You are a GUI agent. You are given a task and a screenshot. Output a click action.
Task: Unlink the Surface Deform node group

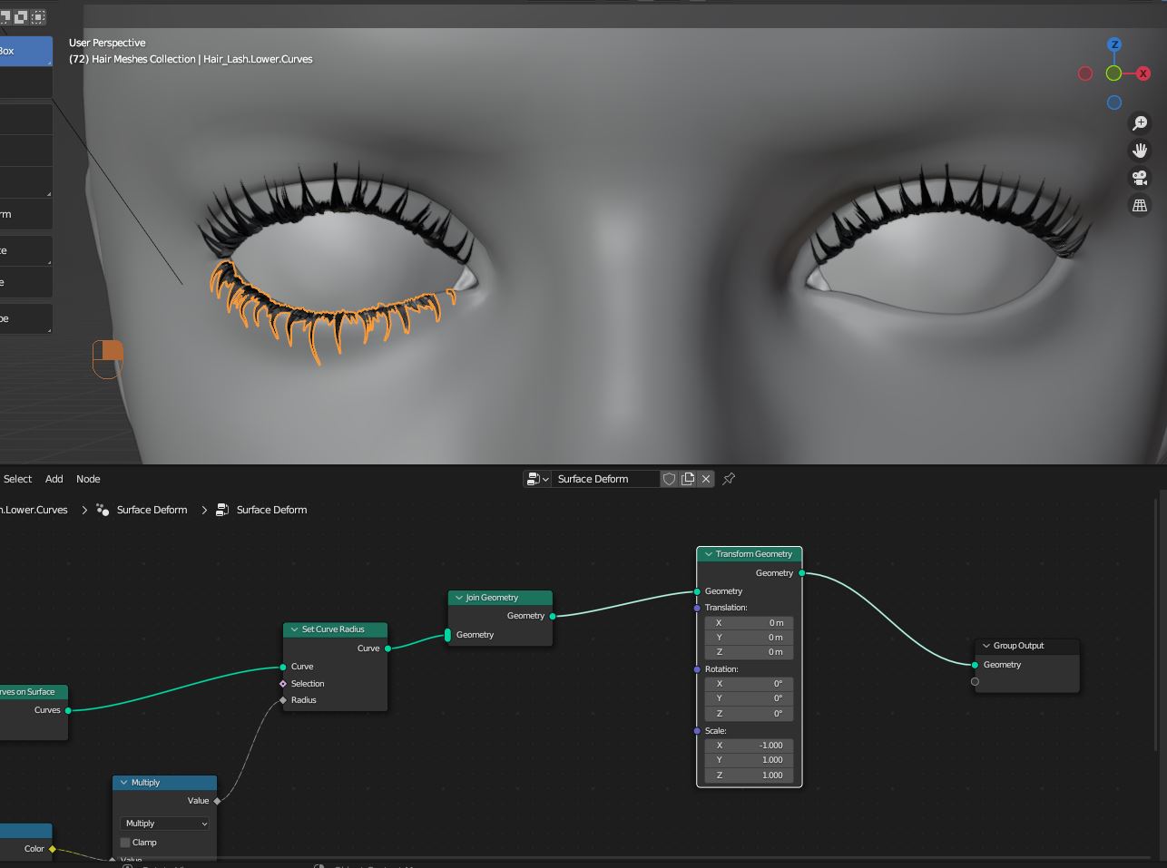(706, 479)
